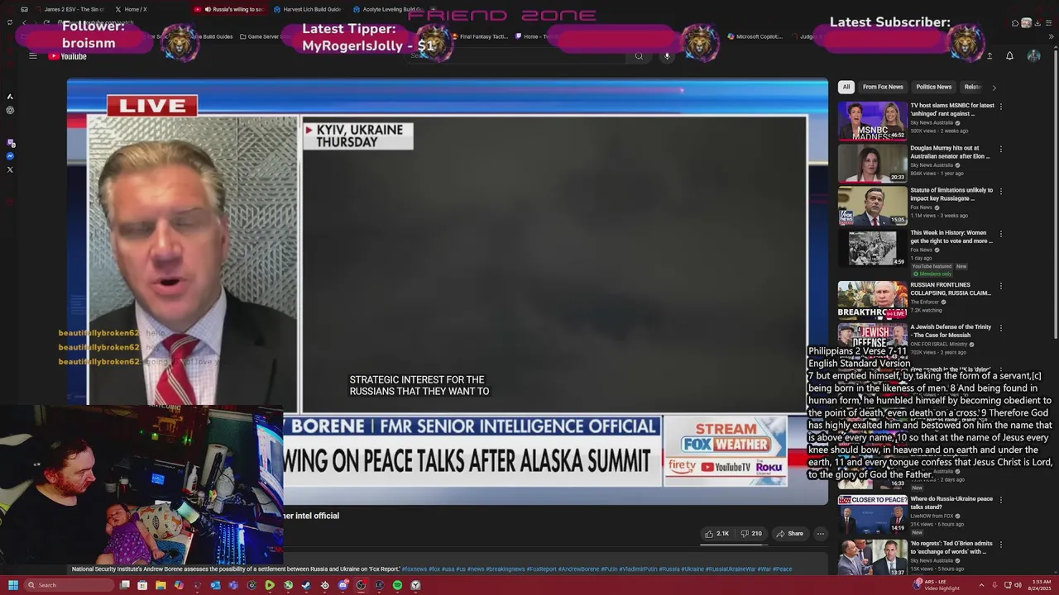The width and height of the screenshot is (1059, 595).
Task: Click the Windows taskbar Search box
Action: click(x=69, y=585)
